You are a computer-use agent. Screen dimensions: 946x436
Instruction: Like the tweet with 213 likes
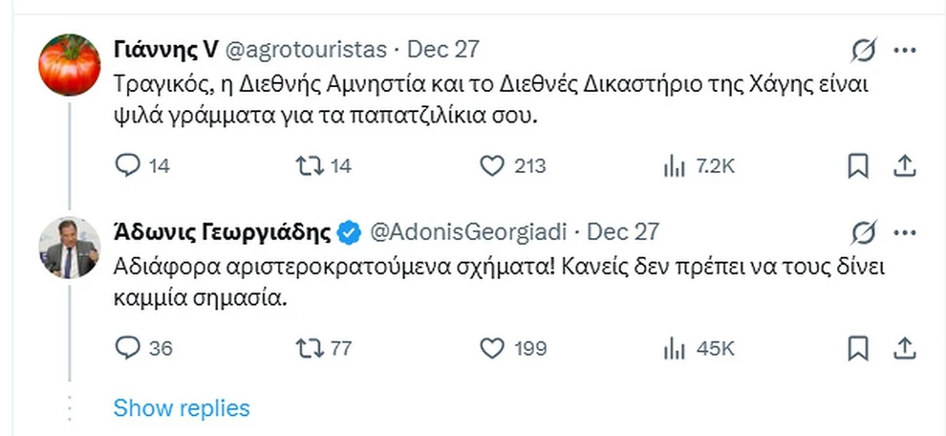tap(491, 166)
